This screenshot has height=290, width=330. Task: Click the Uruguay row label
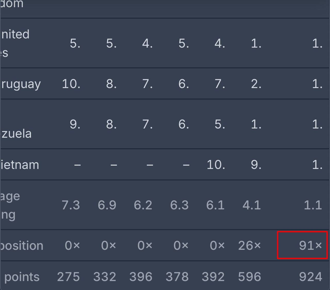coord(21,84)
